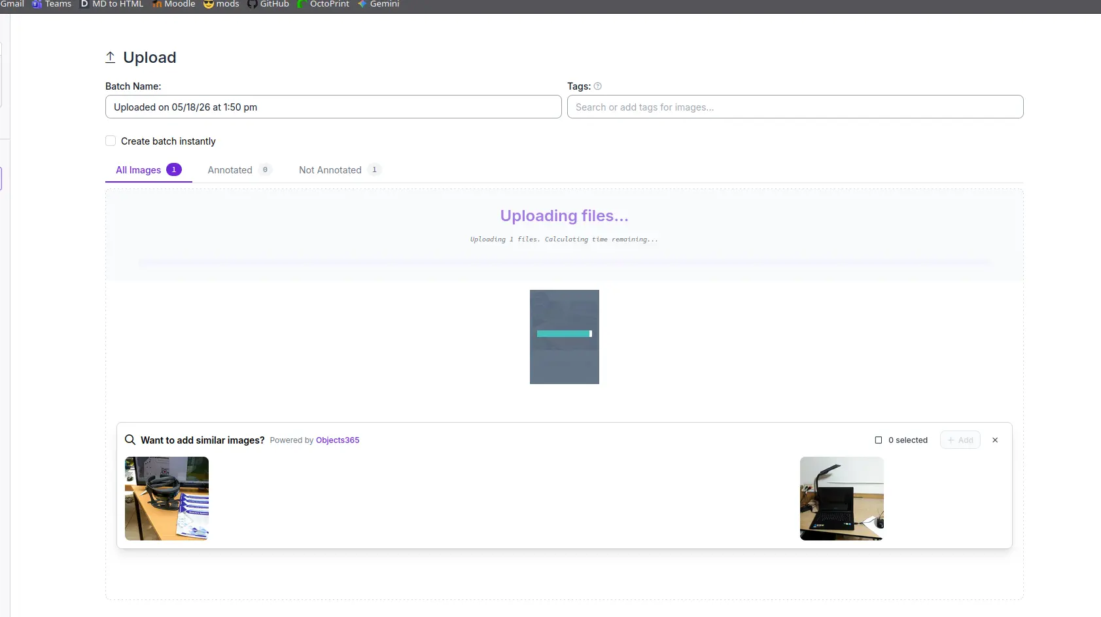Click the Teams bookmark icon

(37, 4)
